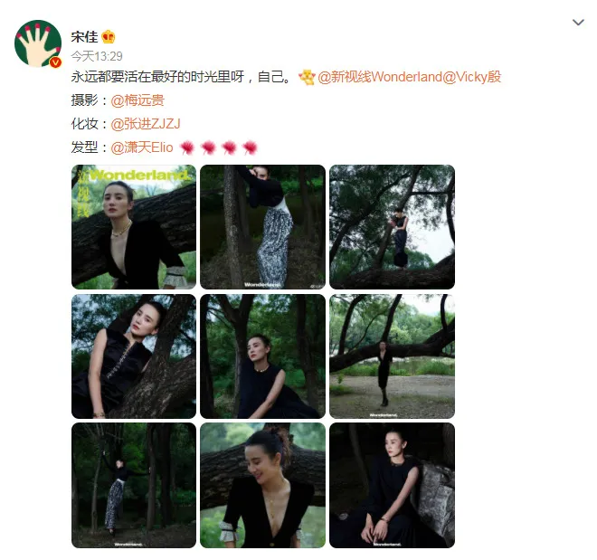
Task: Open the post timestamp 今天13:29
Action: point(97,56)
